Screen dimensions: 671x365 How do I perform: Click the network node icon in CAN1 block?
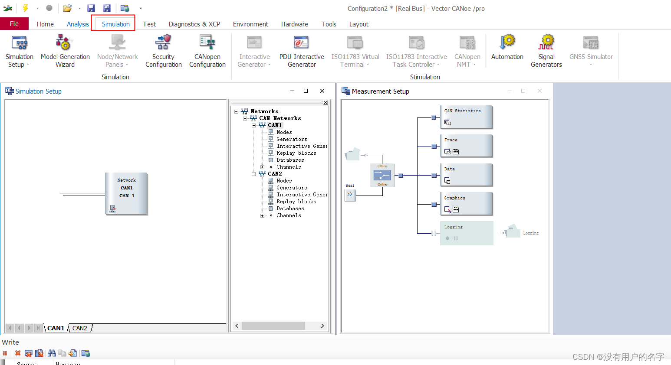112,209
